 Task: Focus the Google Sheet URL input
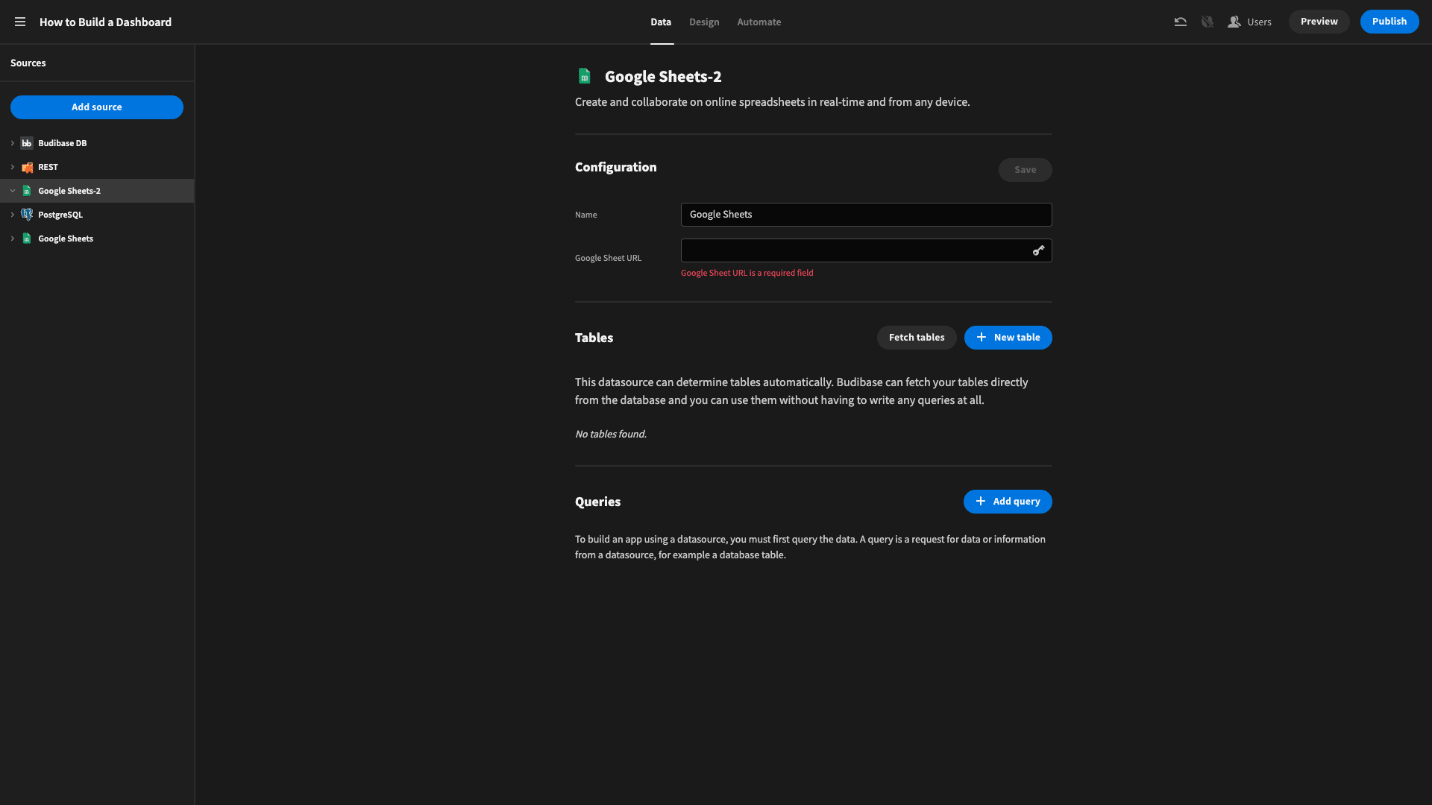[866, 250]
